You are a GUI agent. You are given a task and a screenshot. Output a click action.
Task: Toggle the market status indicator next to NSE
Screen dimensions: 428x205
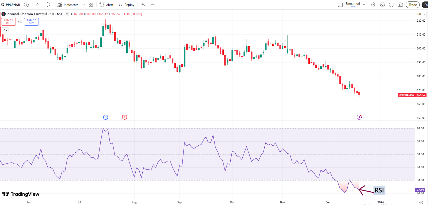(67, 14)
